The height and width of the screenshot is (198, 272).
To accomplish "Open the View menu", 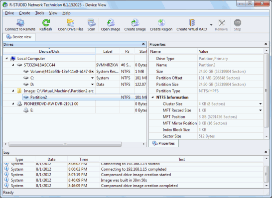I will [x=53, y=13].
